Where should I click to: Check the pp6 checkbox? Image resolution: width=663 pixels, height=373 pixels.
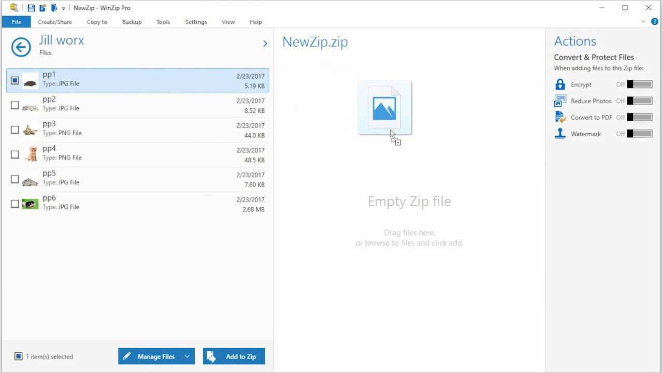[x=15, y=204]
